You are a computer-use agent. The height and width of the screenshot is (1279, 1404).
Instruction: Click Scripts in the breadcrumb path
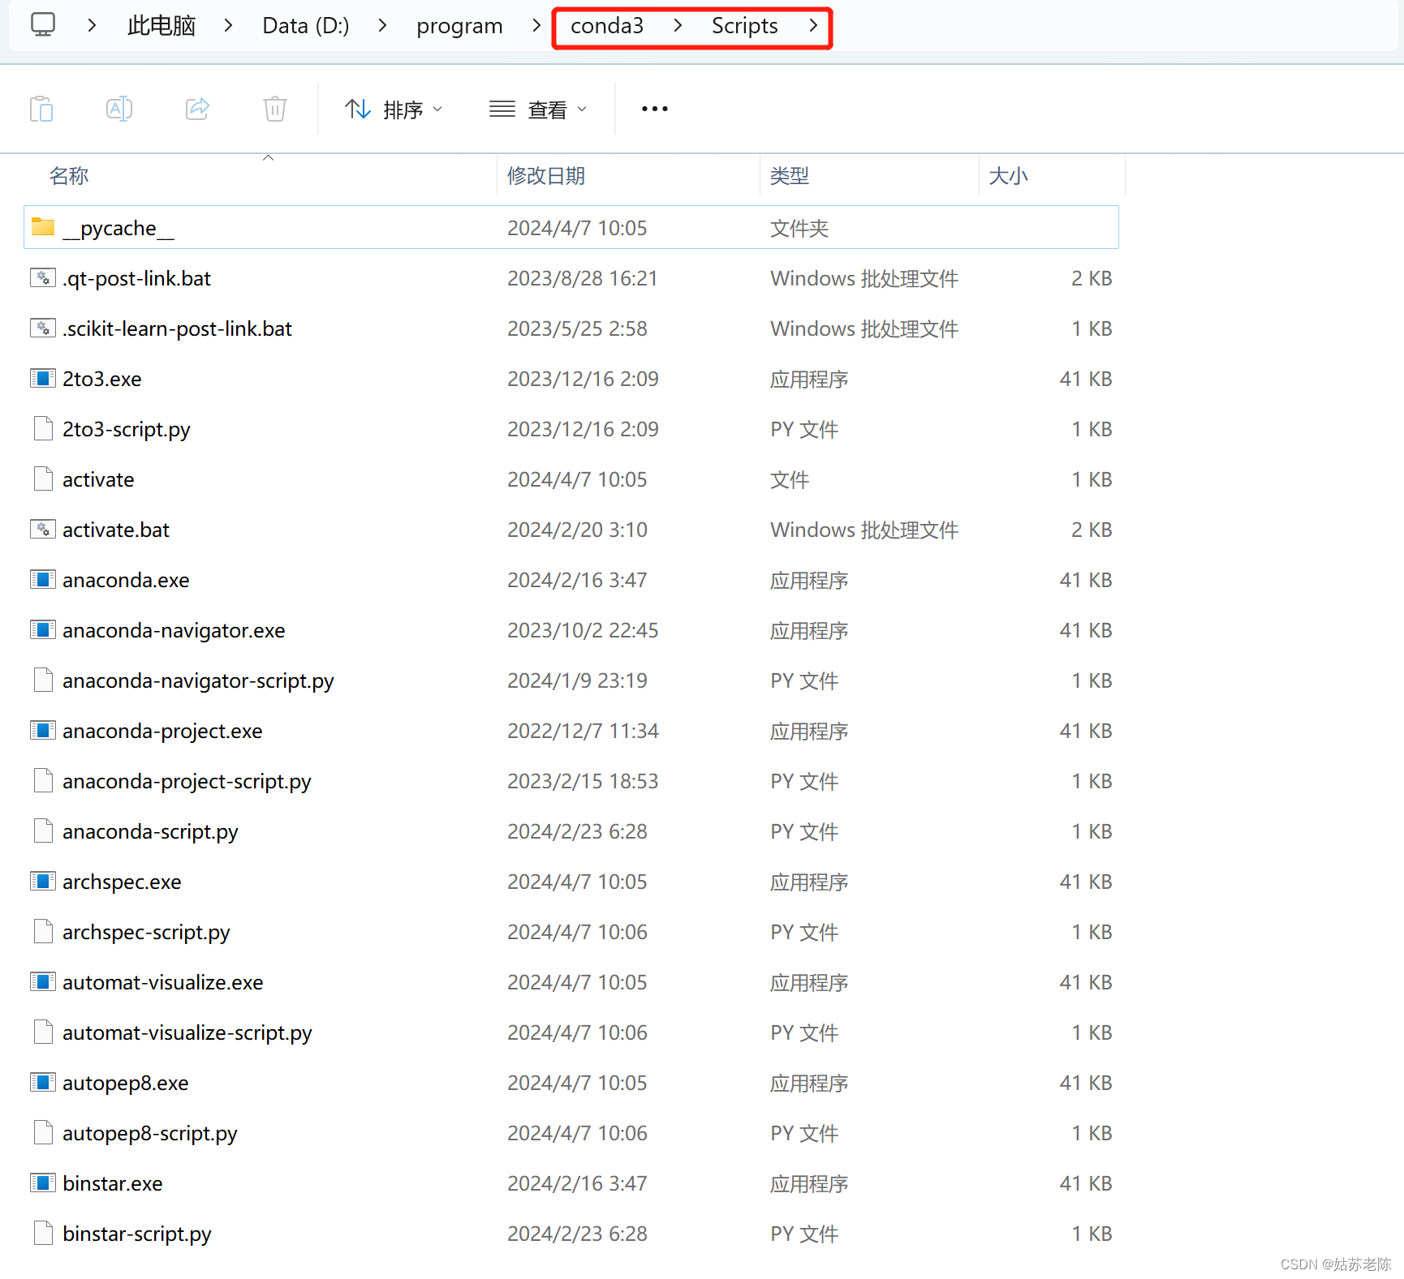pyautogui.click(x=745, y=25)
